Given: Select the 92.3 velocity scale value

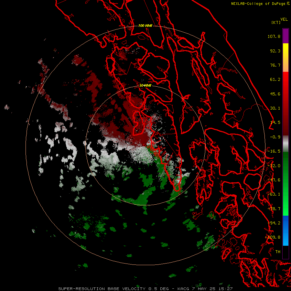Looking at the screenshot, I should (x=275, y=51).
